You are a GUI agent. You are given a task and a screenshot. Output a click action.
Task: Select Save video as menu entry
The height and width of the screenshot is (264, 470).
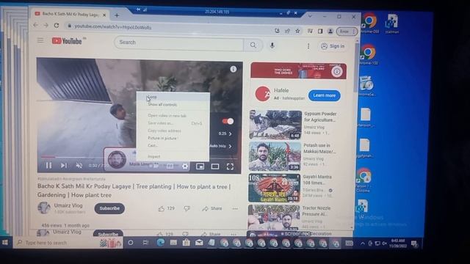(x=173, y=123)
